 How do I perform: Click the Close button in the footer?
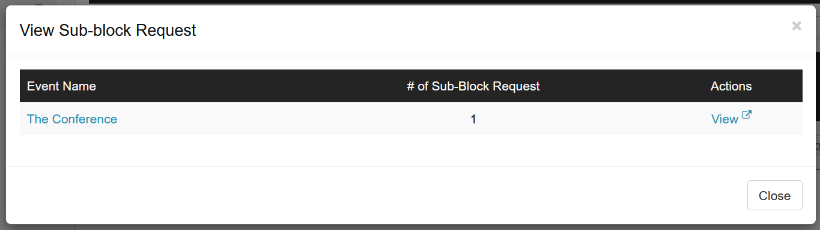[x=774, y=195]
